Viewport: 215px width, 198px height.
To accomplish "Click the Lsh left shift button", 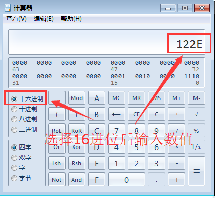I will [x=57, y=163].
